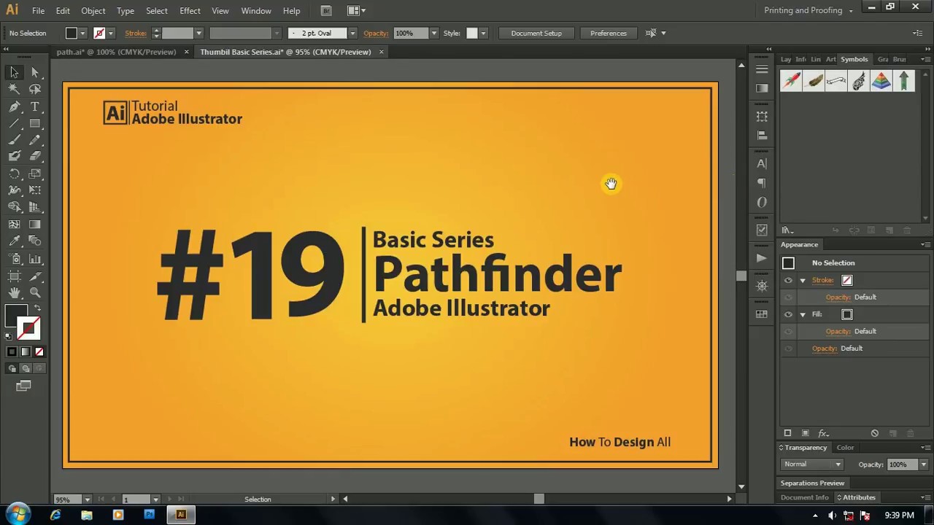Pick the Column Graph tool

point(35,259)
